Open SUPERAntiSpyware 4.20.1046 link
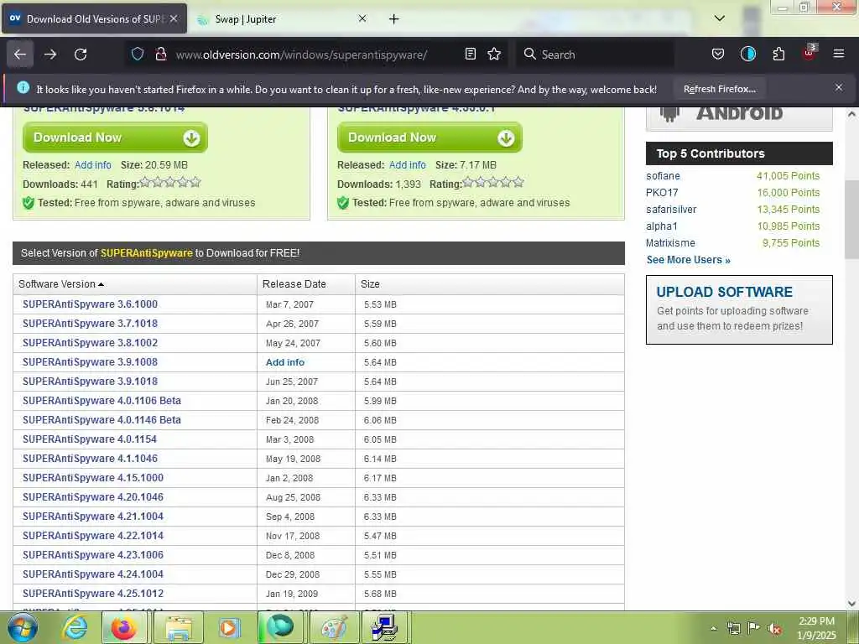859x644 pixels. pyautogui.click(x=93, y=497)
